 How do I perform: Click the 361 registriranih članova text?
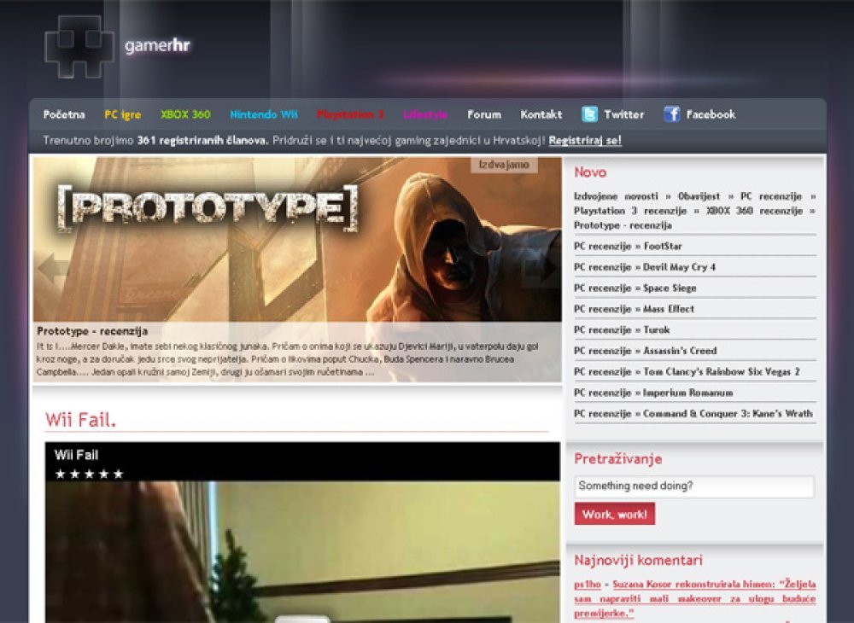(202, 140)
